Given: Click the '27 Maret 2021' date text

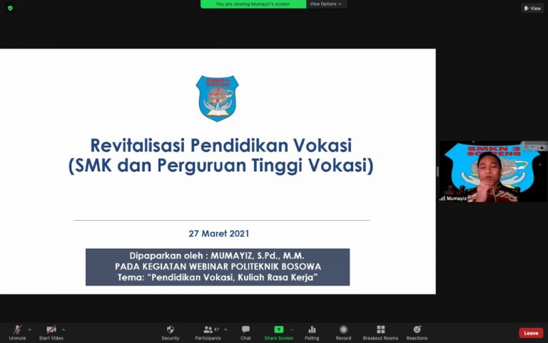Looking at the screenshot, I should (x=219, y=234).
